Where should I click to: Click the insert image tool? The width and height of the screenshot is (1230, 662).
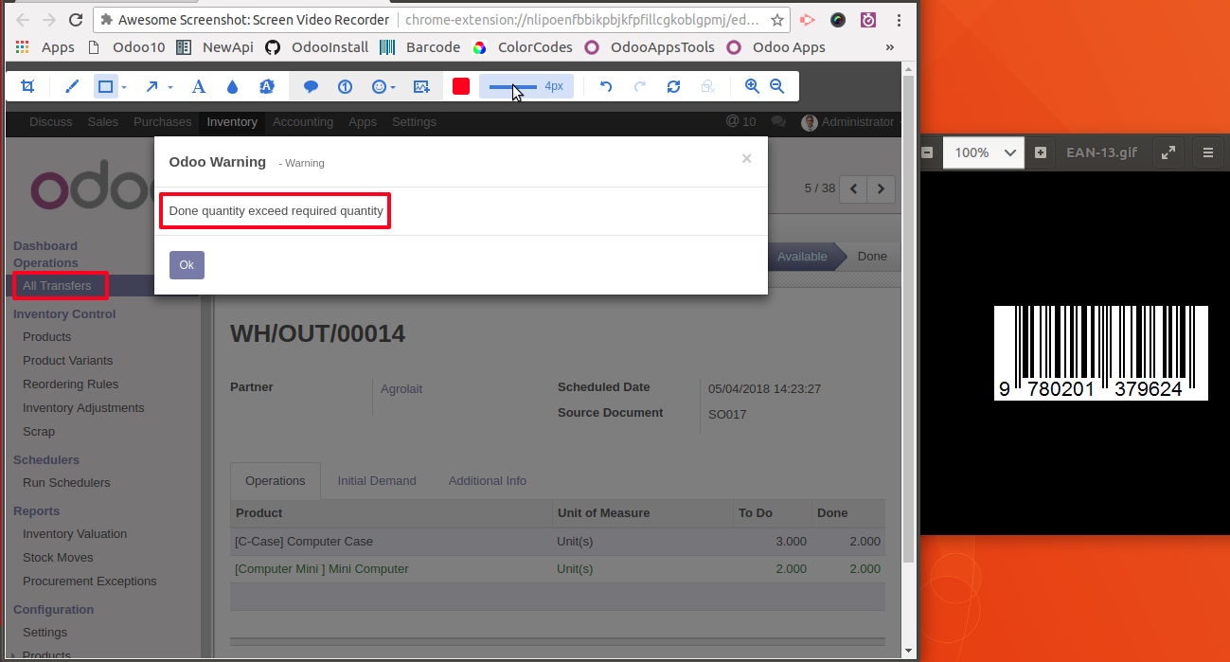(x=422, y=86)
